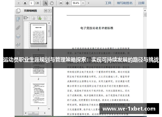Open the 注释 pane
162x117 pixels.
coord(141,3)
